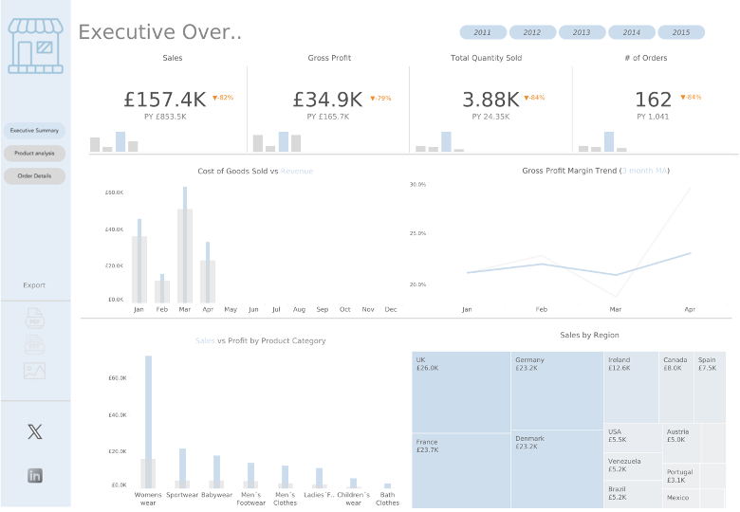The width and height of the screenshot is (740, 512).
Task: Select the 2011 year filter
Action: click(x=483, y=32)
